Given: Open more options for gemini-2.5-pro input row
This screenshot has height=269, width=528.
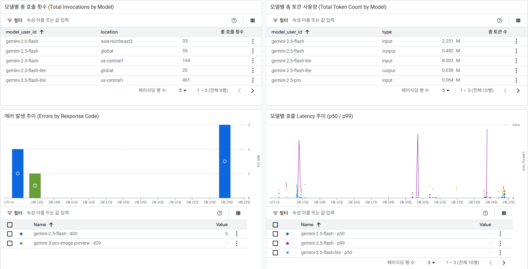Looking at the screenshot, I should (x=516, y=80).
